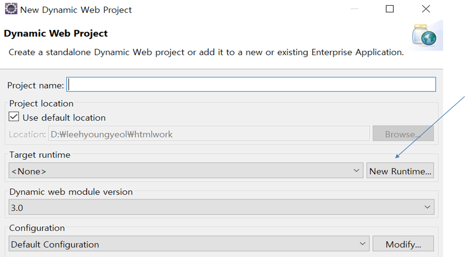Click the greyed-out Browse... button
Viewport: 465px width, 257px height.
tap(403, 134)
